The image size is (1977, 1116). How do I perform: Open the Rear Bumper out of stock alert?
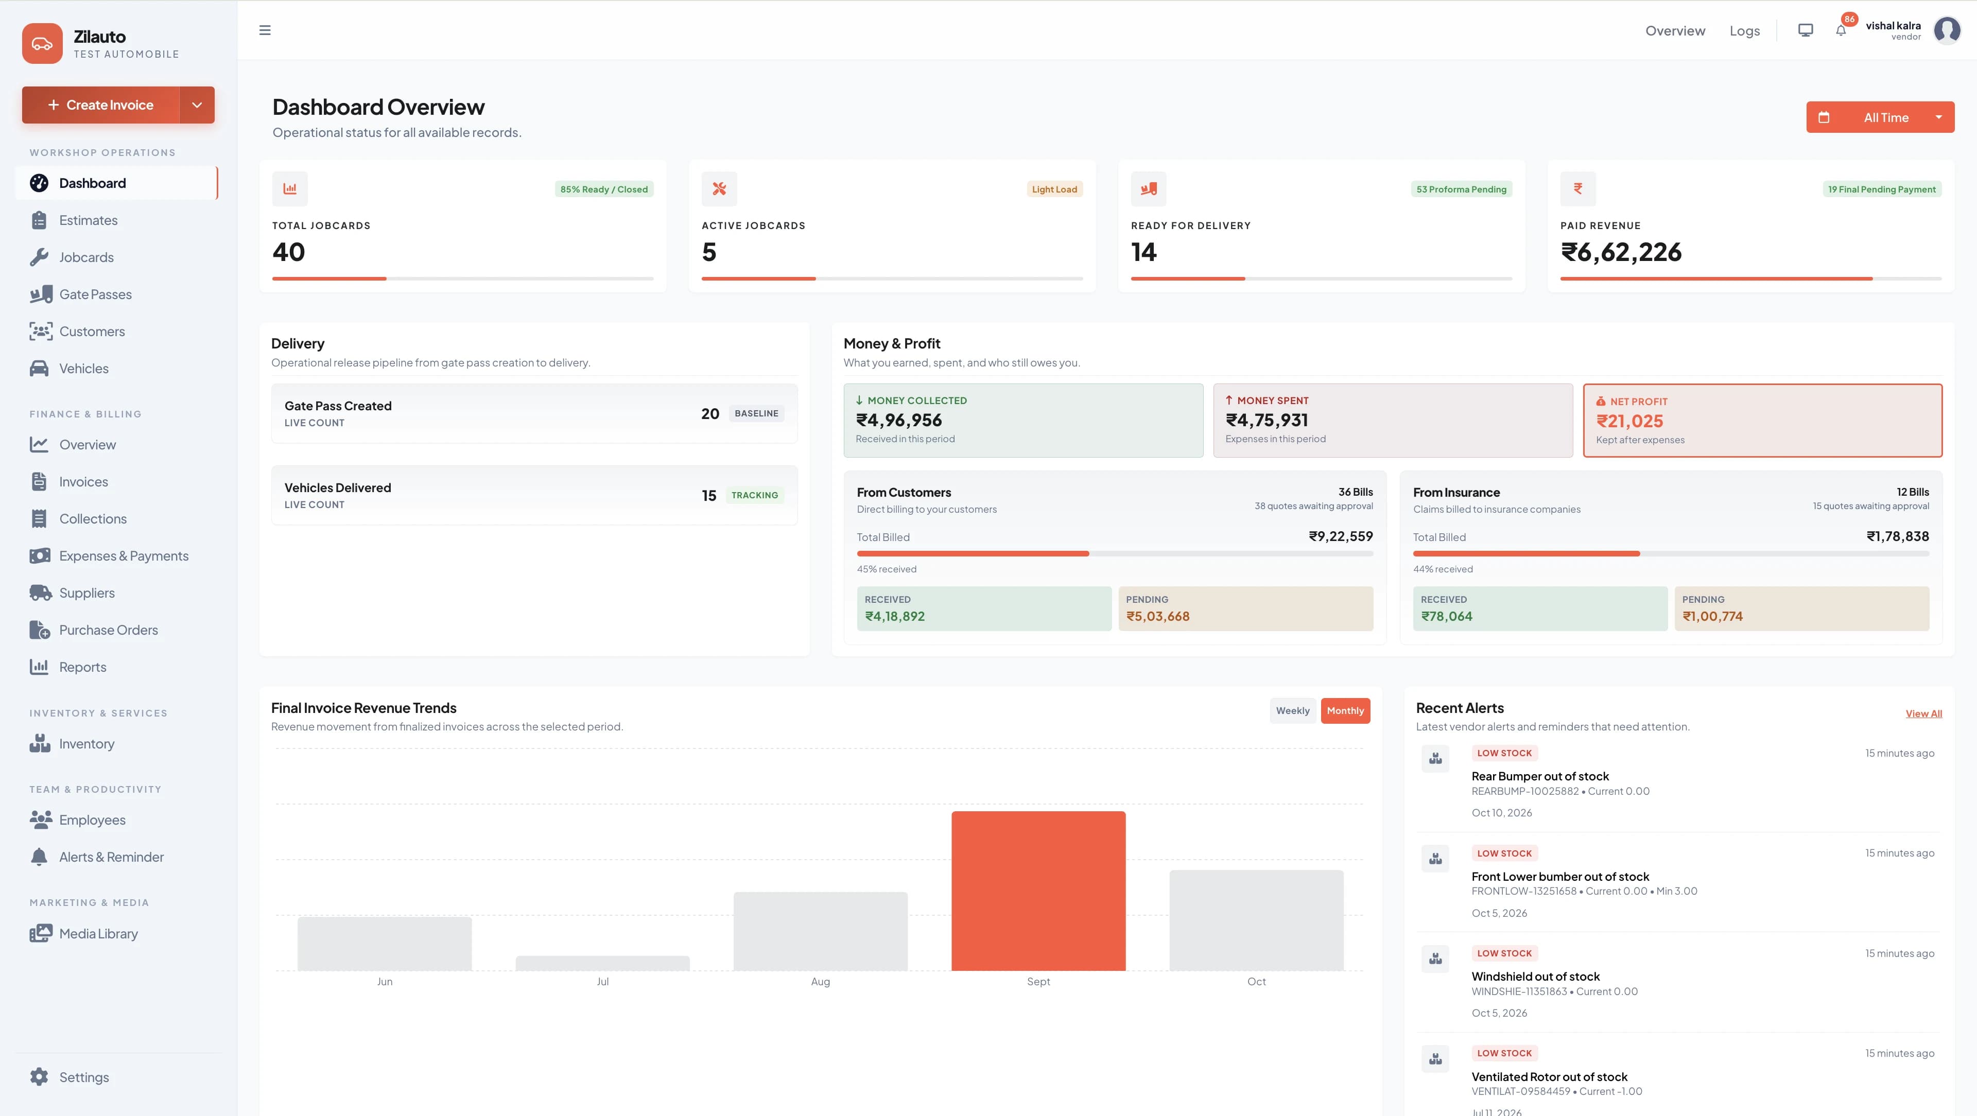(1678, 782)
